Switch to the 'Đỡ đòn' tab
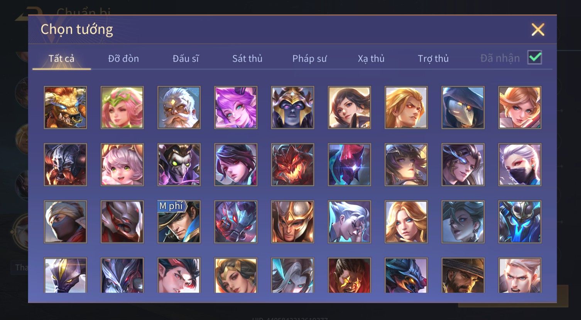The height and width of the screenshot is (320, 581). click(123, 58)
